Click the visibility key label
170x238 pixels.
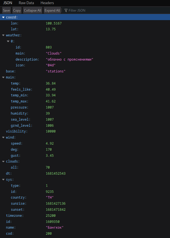(x=17, y=131)
